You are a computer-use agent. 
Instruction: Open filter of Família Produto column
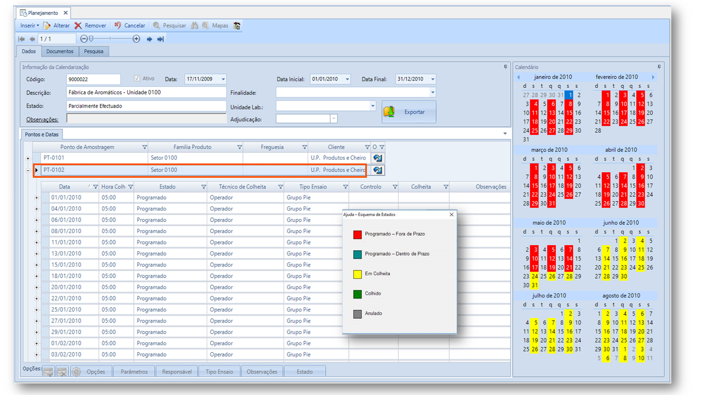point(240,147)
